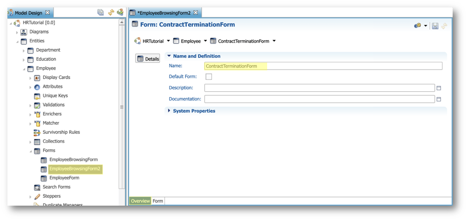Screen dimensions: 467x220
Task: Switch to the Form bottom tab
Action: pyautogui.click(x=158, y=201)
